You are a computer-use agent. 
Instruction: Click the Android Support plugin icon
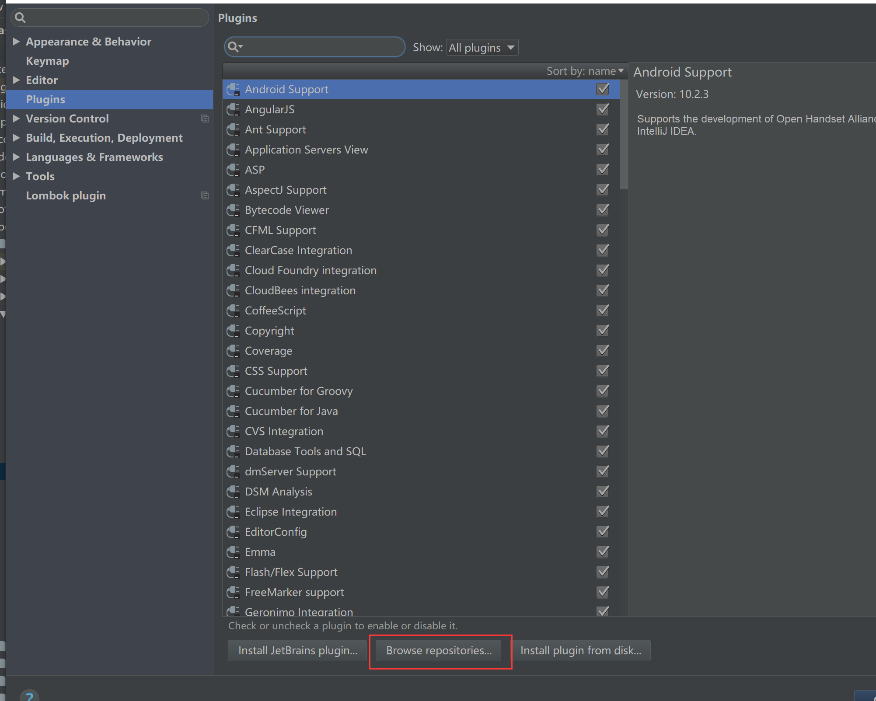pyautogui.click(x=233, y=89)
